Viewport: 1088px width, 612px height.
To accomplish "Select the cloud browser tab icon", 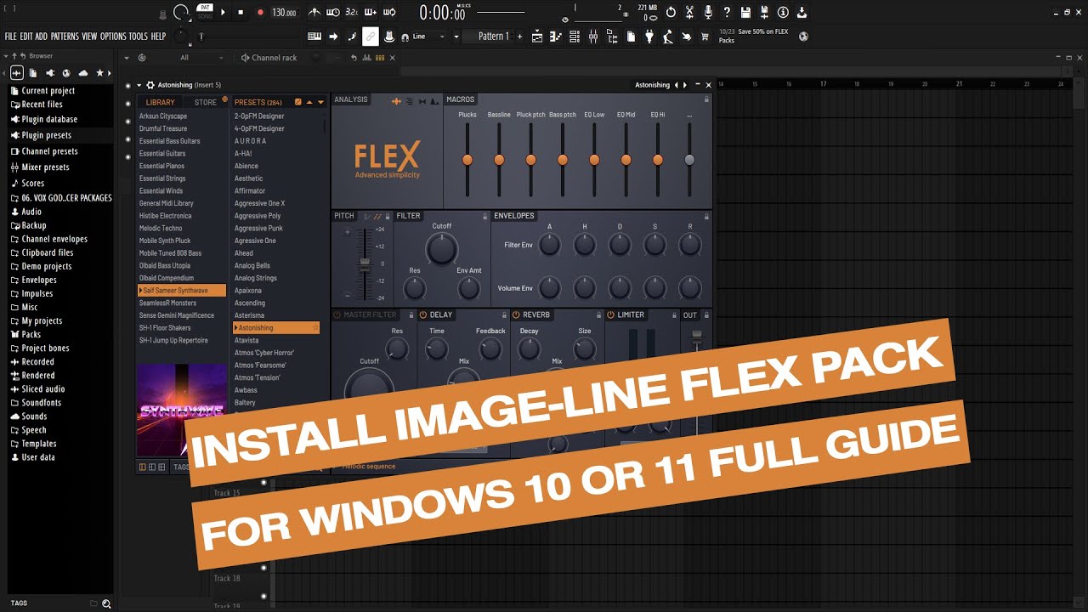I will [x=83, y=73].
